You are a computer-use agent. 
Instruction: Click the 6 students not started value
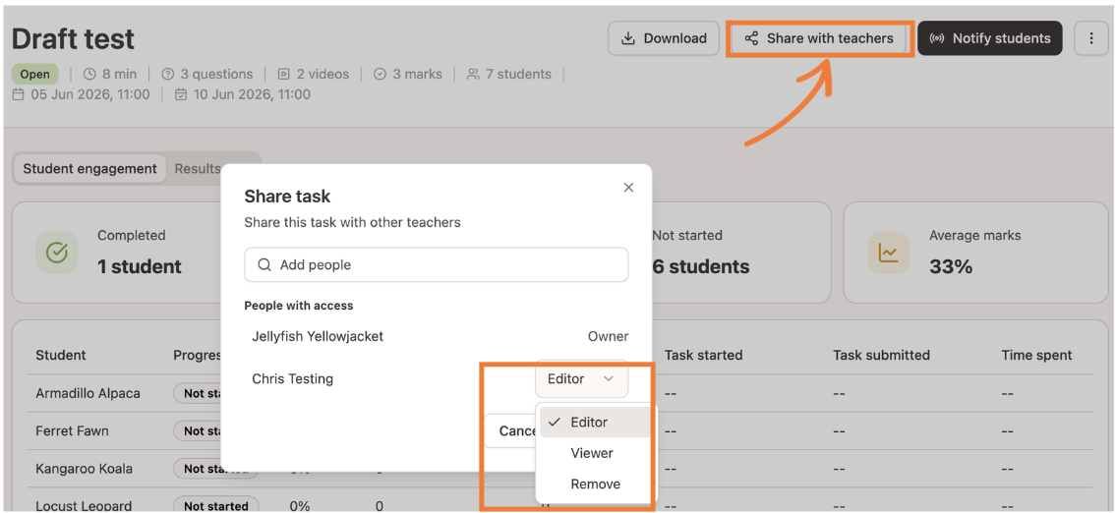[700, 267]
